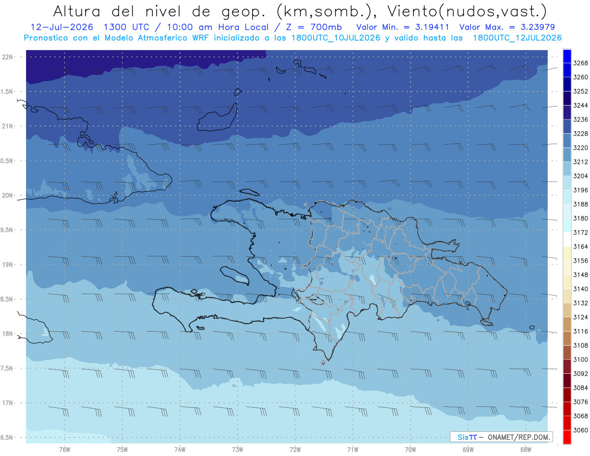Viewport: 590px width, 456px height.
Task: Click the '3204' color scale label
Action: click(581, 176)
